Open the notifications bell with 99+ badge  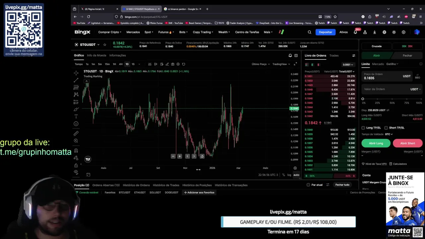(355, 32)
